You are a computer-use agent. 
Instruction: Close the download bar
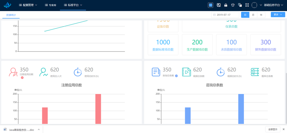point(283,129)
